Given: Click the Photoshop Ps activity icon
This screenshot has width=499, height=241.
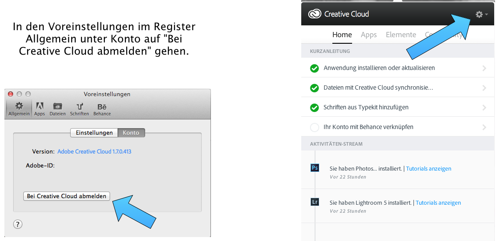Looking at the screenshot, I should tap(315, 168).
